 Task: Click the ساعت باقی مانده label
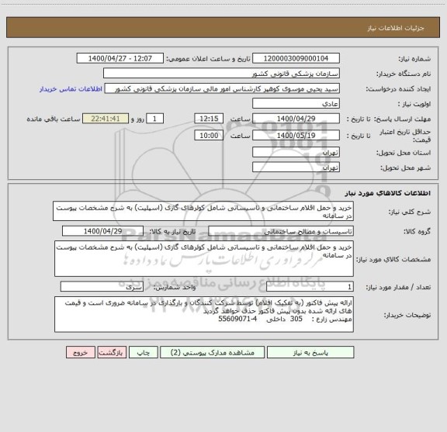click(54, 119)
